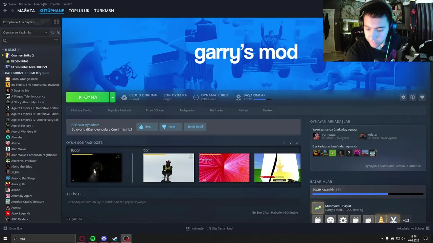This screenshot has height=243, width=433.
Task: Sort library by recent activity clock icon
Action: (x=53, y=32)
